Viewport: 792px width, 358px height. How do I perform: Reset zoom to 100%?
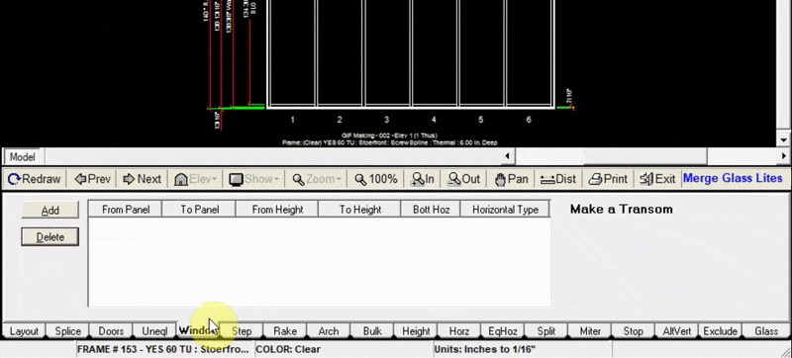(x=376, y=179)
